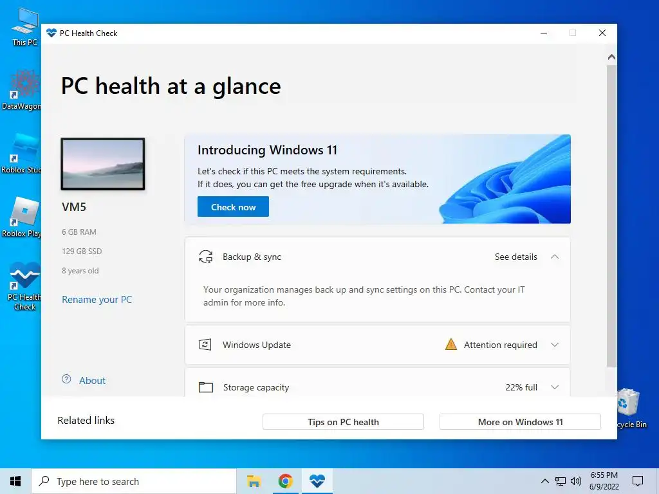659x494 pixels.
Task: Close the PC Health Check window
Action: point(602,33)
